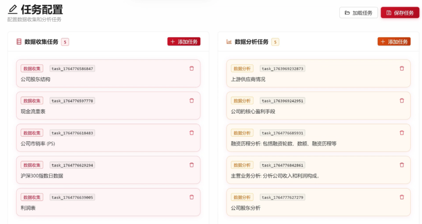The image size is (422, 224).
Task: Remove the 公司股东分析 task with trash icon
Action: [402, 197]
